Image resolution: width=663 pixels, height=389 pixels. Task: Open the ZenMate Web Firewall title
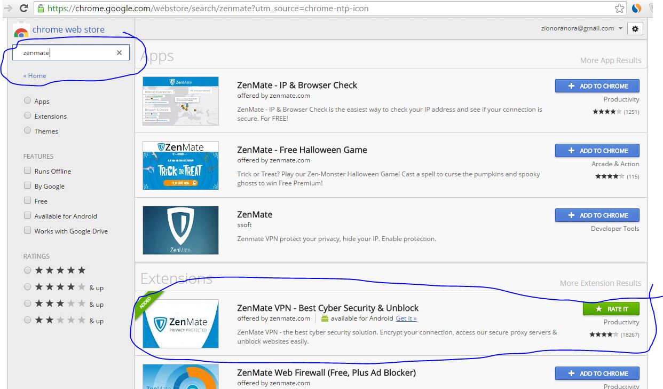(x=327, y=372)
